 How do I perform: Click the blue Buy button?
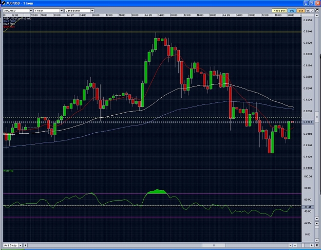pos(292,11)
